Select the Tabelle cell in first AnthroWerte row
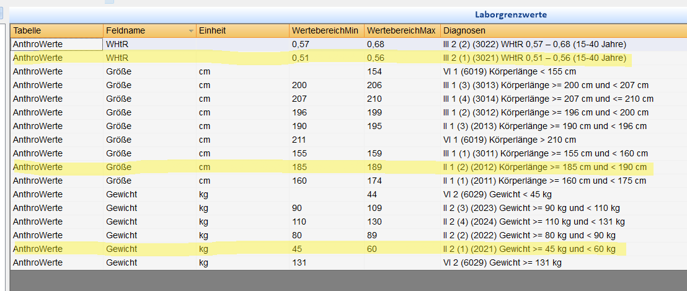 pyautogui.click(x=57, y=44)
